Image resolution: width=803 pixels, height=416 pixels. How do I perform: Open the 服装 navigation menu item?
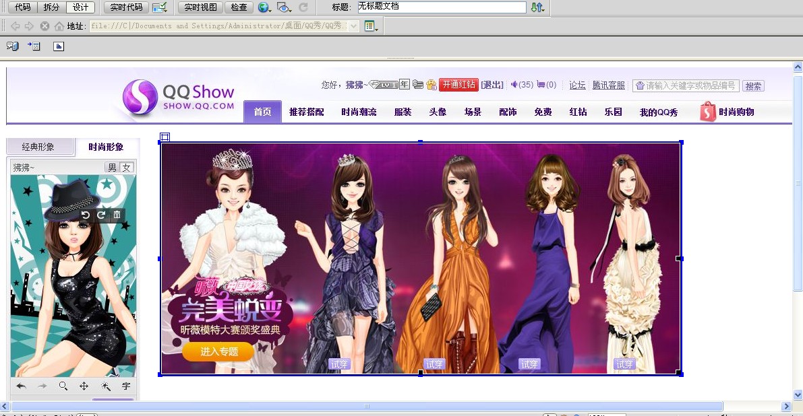(403, 112)
